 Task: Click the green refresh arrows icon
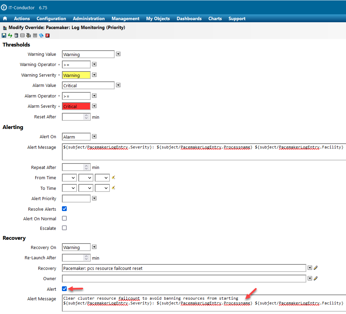10,36
